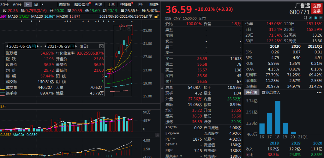This screenshot has height=158, width=324.
Task: Click the 毛利率 2019 value 77.79%
Action: 273,75
